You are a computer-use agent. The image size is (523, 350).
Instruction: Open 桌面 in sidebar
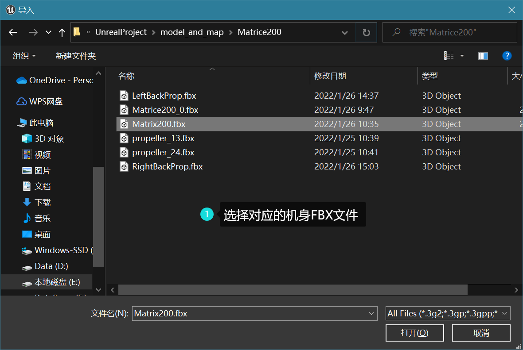point(36,235)
